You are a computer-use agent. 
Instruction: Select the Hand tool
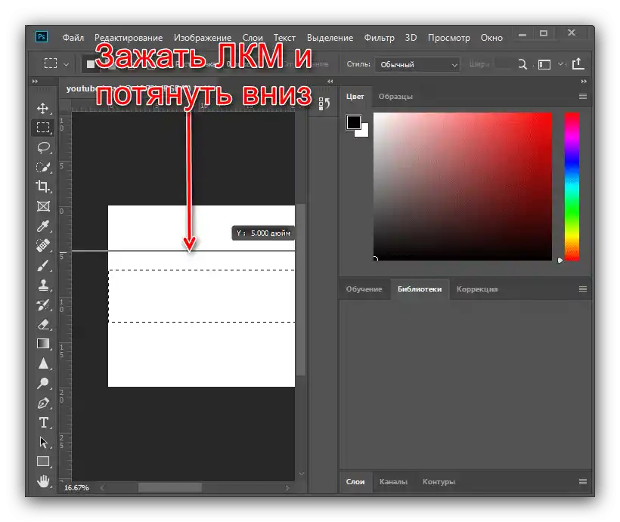point(43,481)
